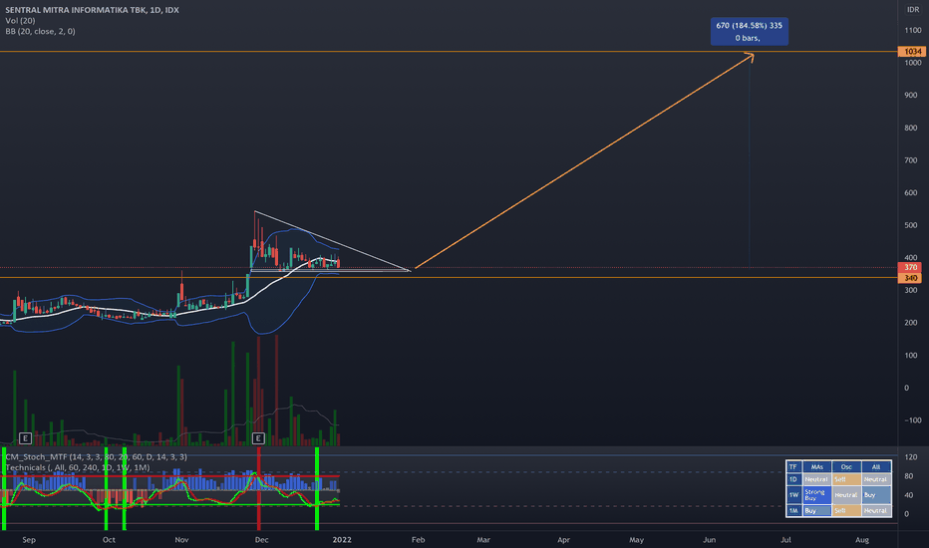Select the descending triangle upper trendline
929x548 pixels.
[332, 240]
